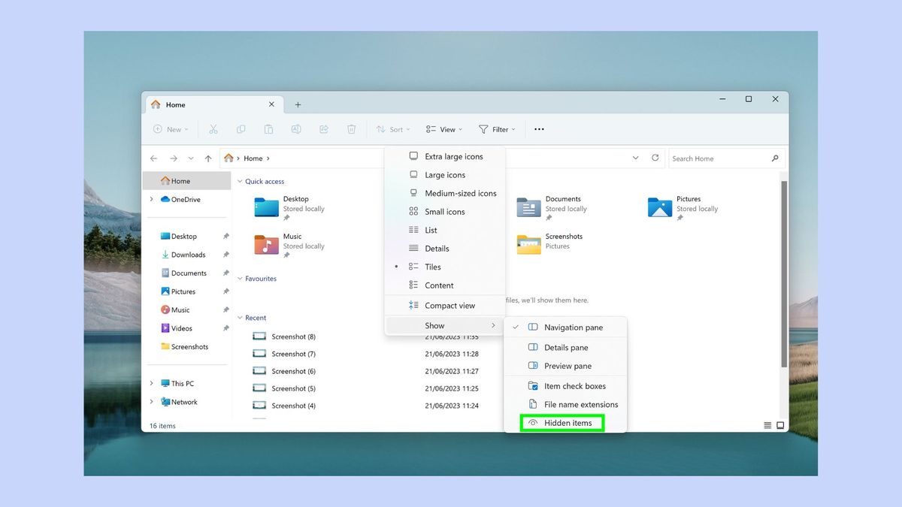This screenshot has height=507, width=902.
Task: Select the Delete icon on the toolbar
Action: tap(351, 129)
